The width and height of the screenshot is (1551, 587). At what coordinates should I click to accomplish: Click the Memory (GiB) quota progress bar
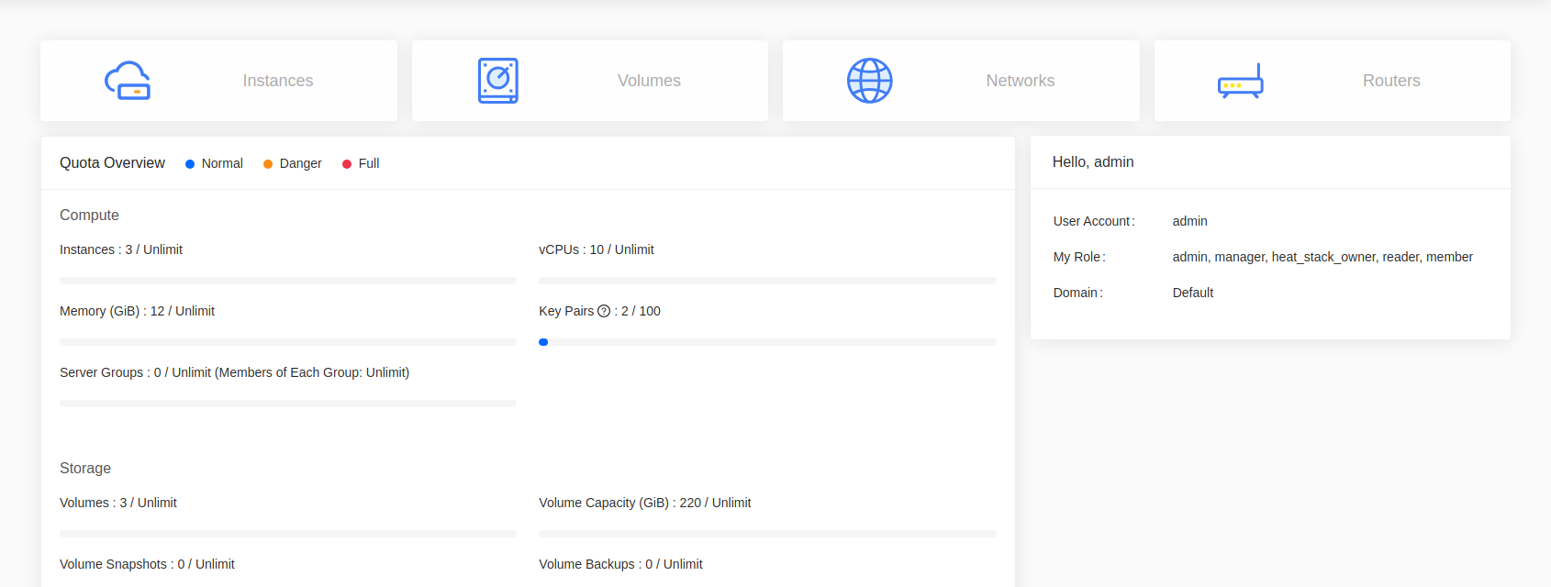(288, 342)
